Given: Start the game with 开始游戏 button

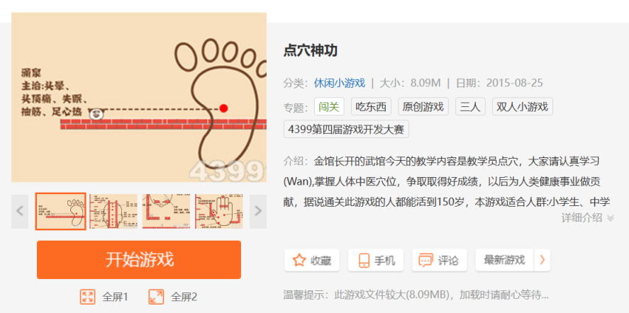Looking at the screenshot, I should tap(139, 260).
